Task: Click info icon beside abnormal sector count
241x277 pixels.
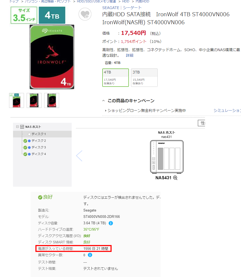Action: [90, 255]
